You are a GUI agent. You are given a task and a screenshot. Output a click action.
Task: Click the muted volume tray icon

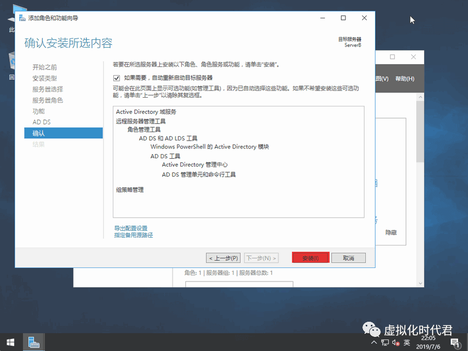(x=396, y=342)
